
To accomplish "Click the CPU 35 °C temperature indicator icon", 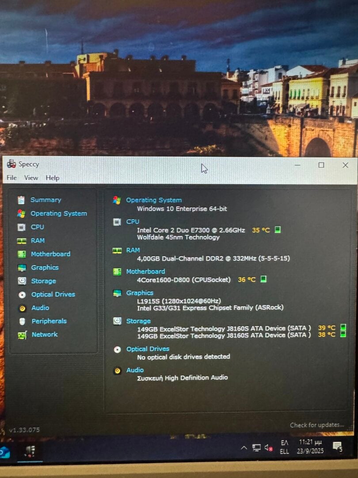I will (278, 230).
